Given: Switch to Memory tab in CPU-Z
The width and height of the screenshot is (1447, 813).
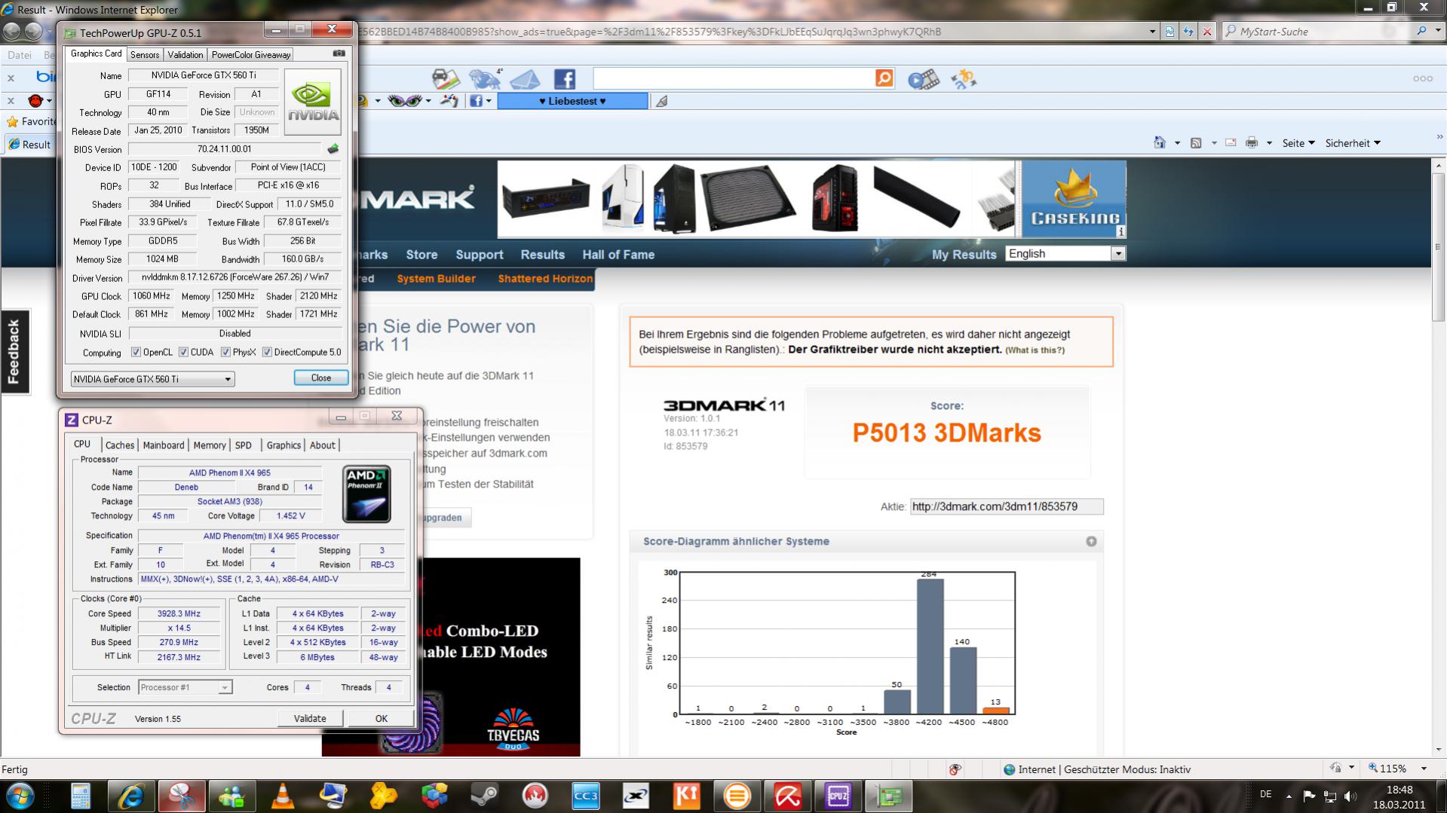Looking at the screenshot, I should tap(210, 445).
